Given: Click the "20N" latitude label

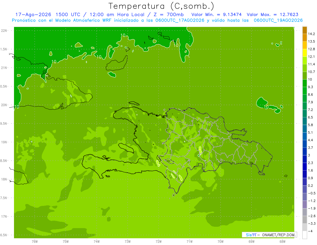Looking at the screenshot, I should [4, 105].
